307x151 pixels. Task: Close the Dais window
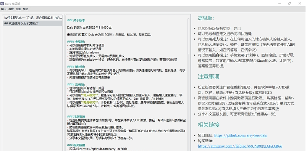pyautogui.click(x=300, y=3)
